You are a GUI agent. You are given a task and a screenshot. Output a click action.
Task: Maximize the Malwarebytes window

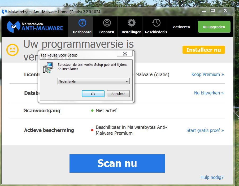(x=213, y=11)
